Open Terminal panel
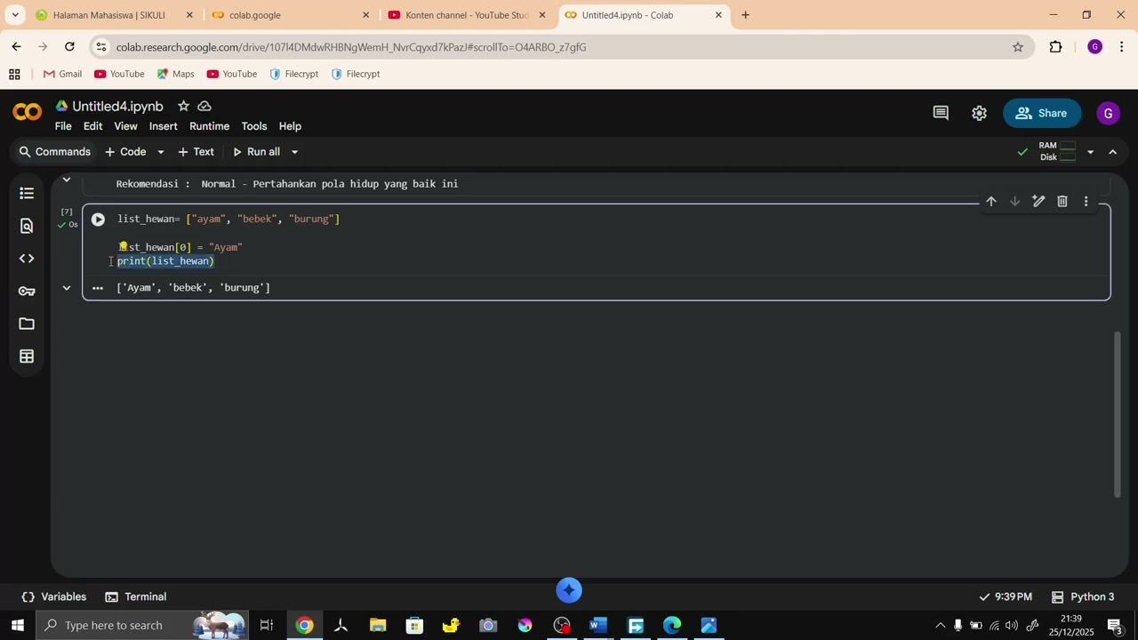1138x640 pixels. point(136,597)
